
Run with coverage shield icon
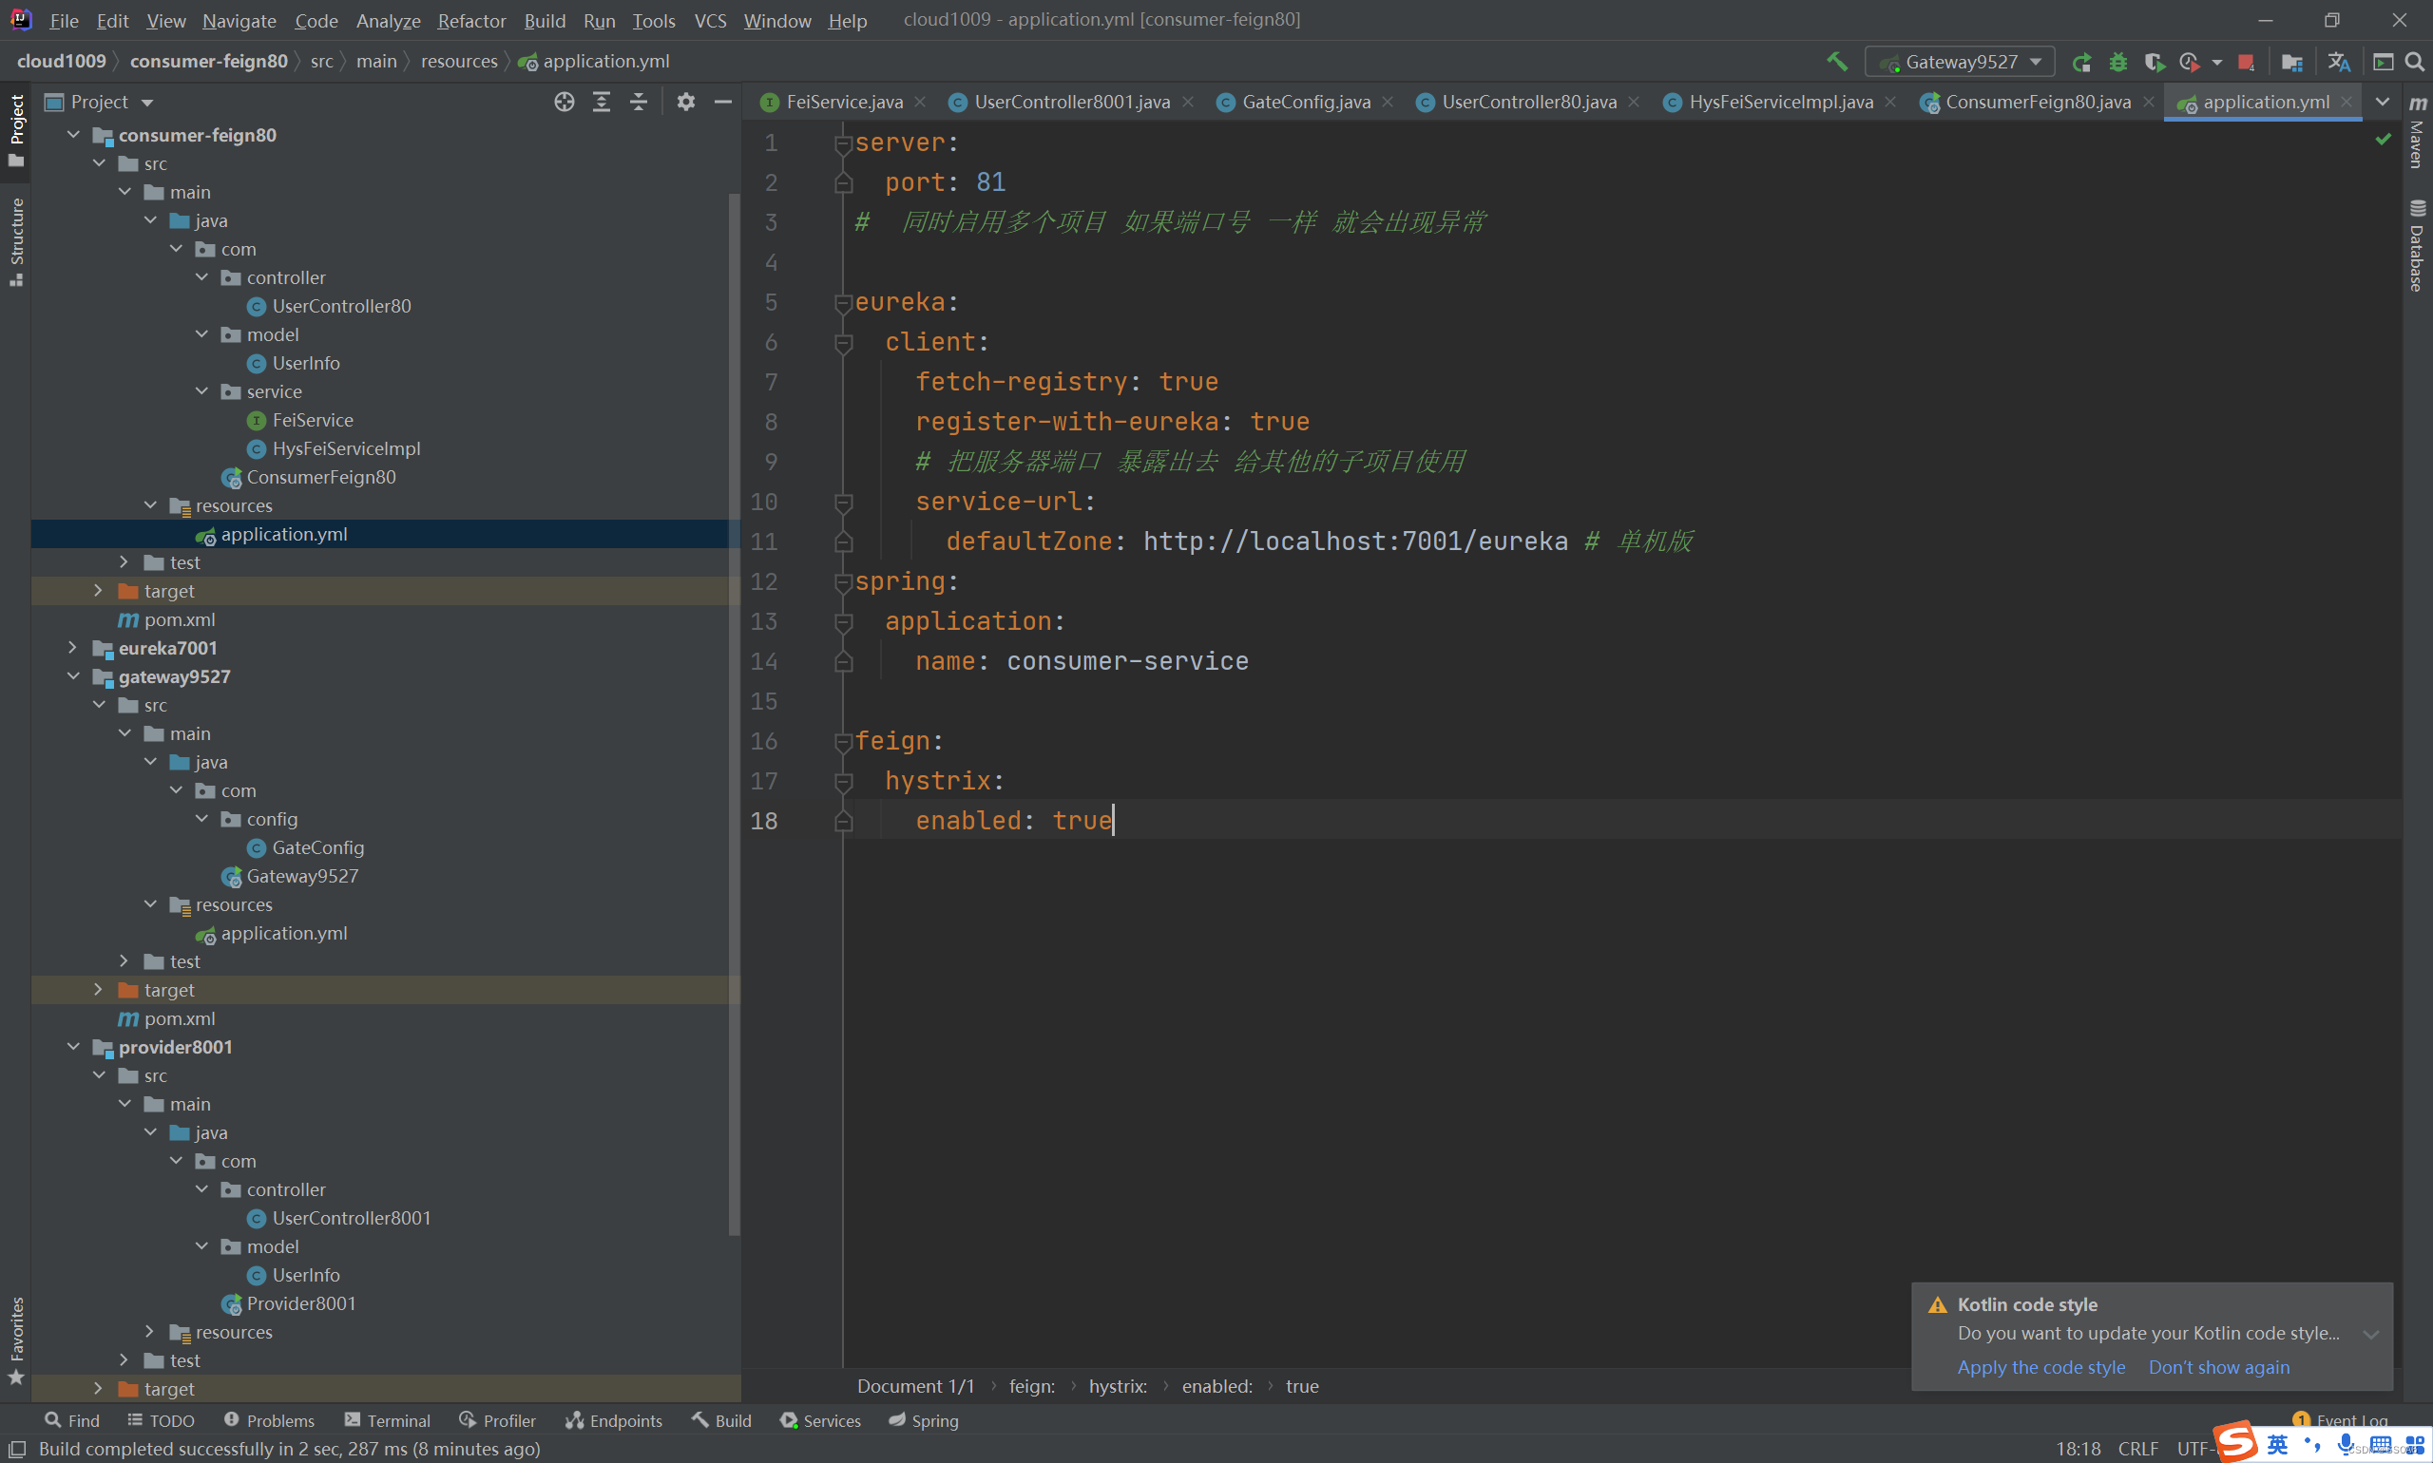[x=2154, y=62]
